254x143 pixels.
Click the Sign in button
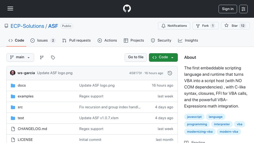228,9
